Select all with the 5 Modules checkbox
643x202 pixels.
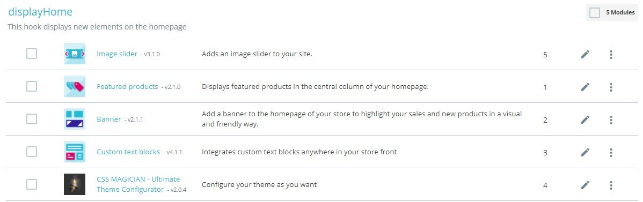pos(595,13)
